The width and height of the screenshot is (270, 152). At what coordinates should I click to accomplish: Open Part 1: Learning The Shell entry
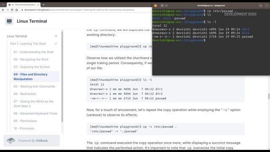click(28, 44)
